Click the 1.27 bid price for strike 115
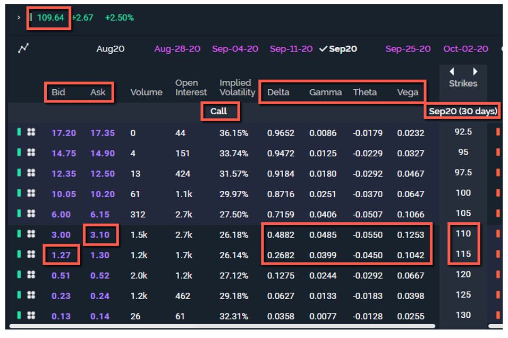Screen dimensions: 508x338 tap(61, 255)
